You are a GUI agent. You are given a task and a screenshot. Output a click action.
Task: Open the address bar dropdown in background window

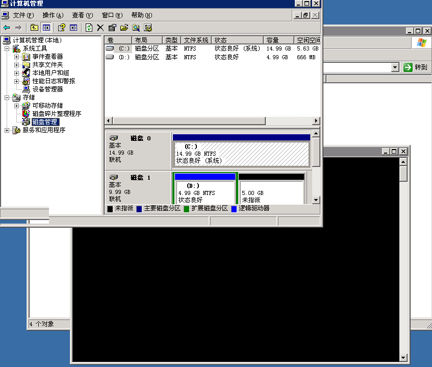[x=395, y=67]
